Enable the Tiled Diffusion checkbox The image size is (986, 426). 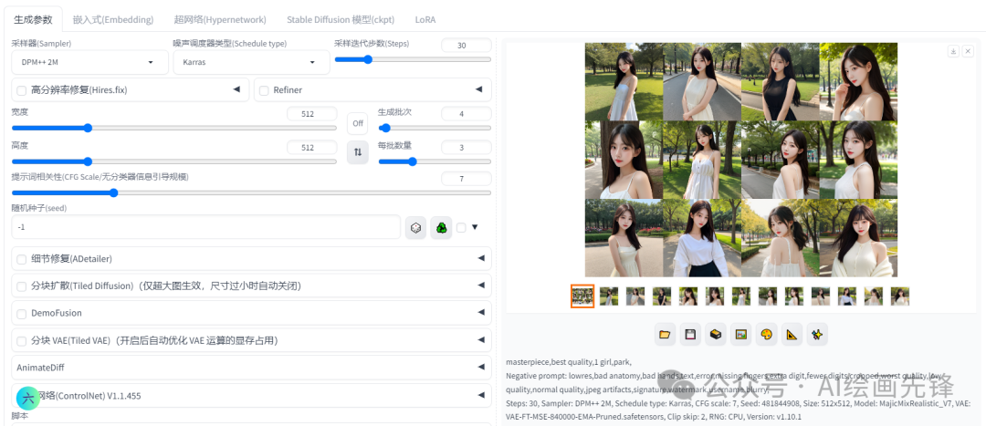pyautogui.click(x=21, y=286)
